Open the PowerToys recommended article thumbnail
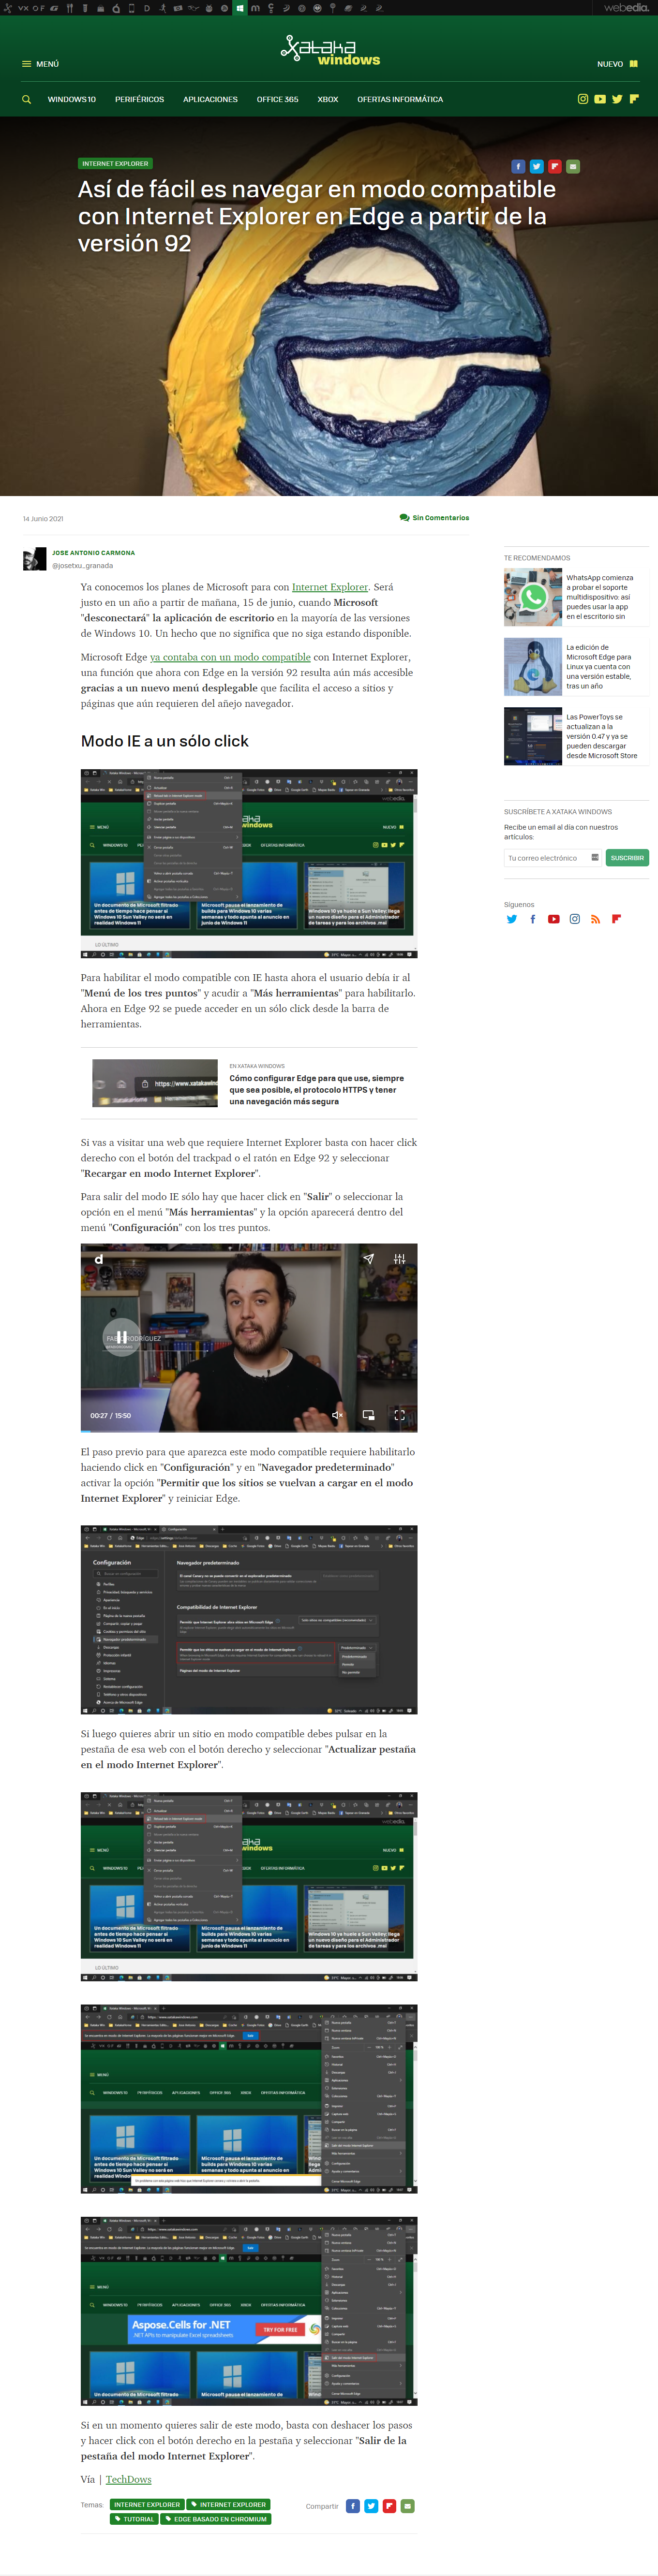The image size is (658, 2576). [533, 737]
